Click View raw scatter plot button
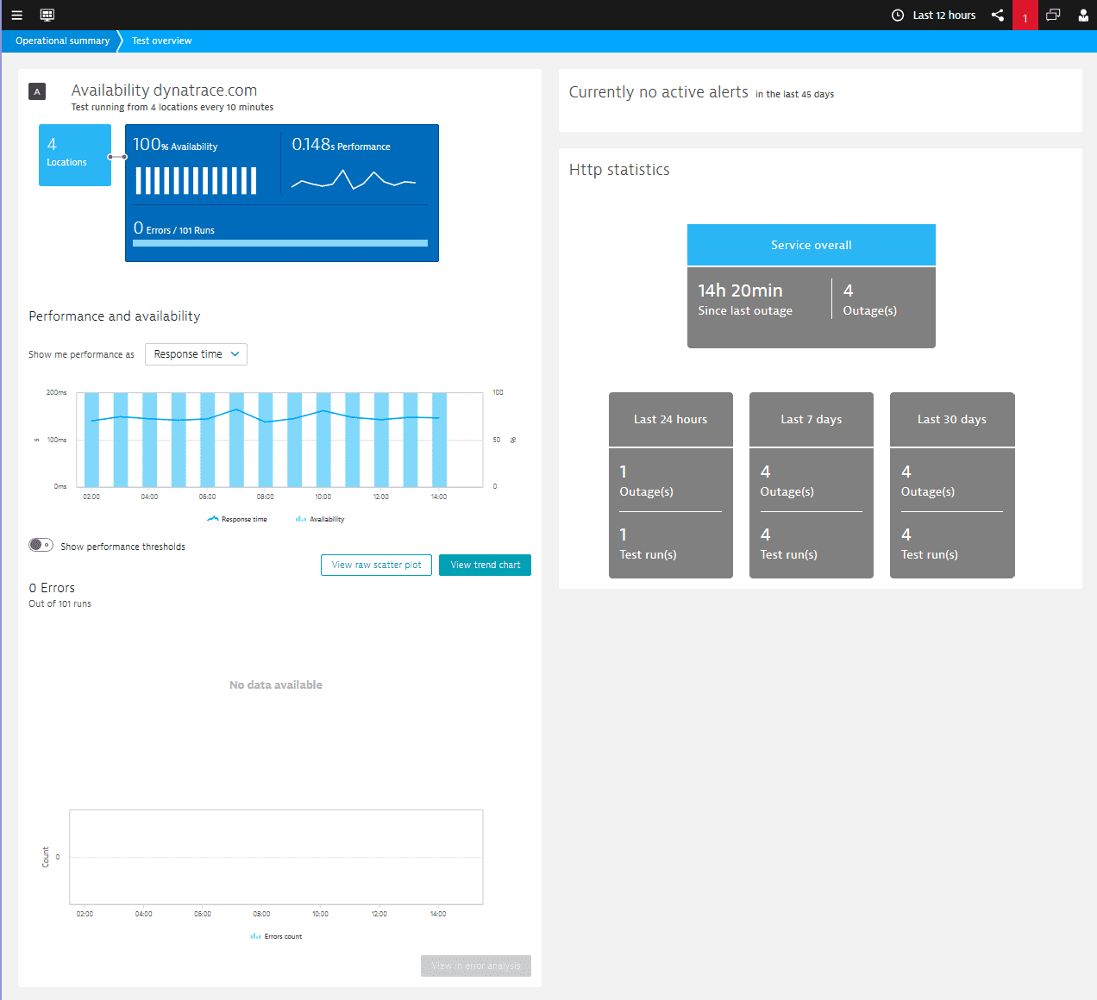This screenshot has width=1097, height=1000. [376, 565]
